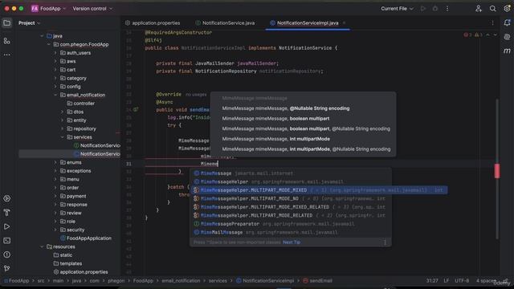
Task: Click Next Tip link in completion popup
Action: [292, 242]
